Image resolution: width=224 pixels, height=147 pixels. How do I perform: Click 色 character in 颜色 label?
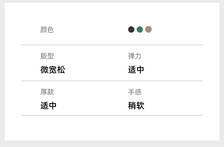(50, 30)
